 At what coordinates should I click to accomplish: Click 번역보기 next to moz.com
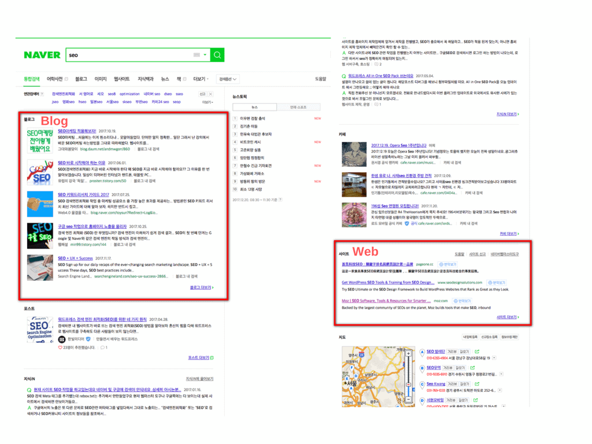tap(462, 301)
